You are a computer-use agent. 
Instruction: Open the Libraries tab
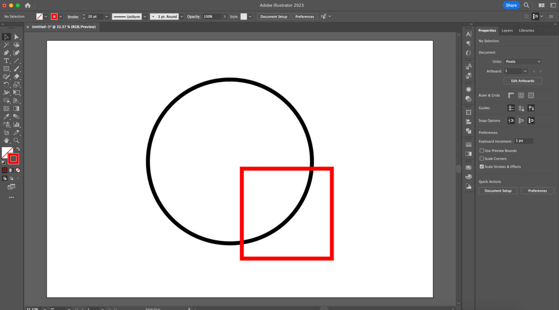pyautogui.click(x=526, y=30)
